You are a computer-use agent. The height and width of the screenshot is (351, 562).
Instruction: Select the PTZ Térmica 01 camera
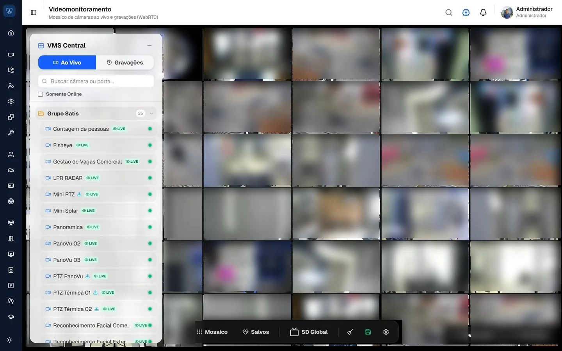click(x=98, y=292)
